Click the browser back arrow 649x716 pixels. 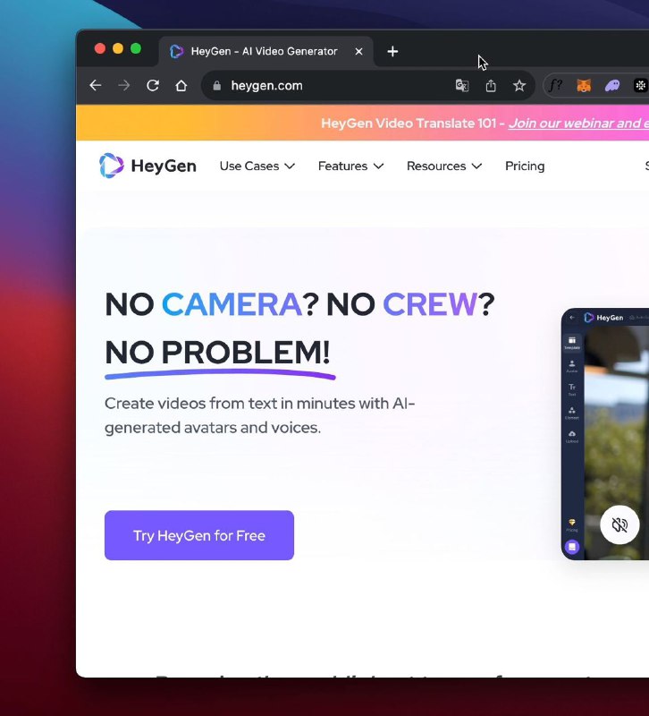pyautogui.click(x=96, y=85)
